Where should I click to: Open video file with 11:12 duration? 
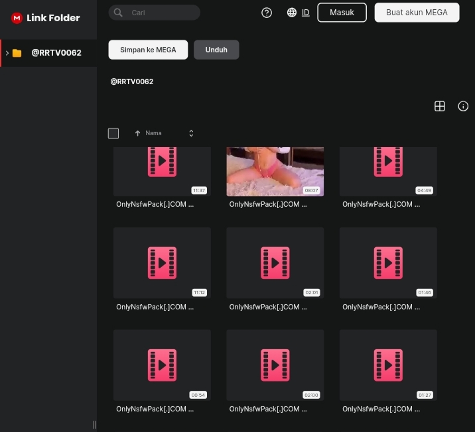pos(162,263)
